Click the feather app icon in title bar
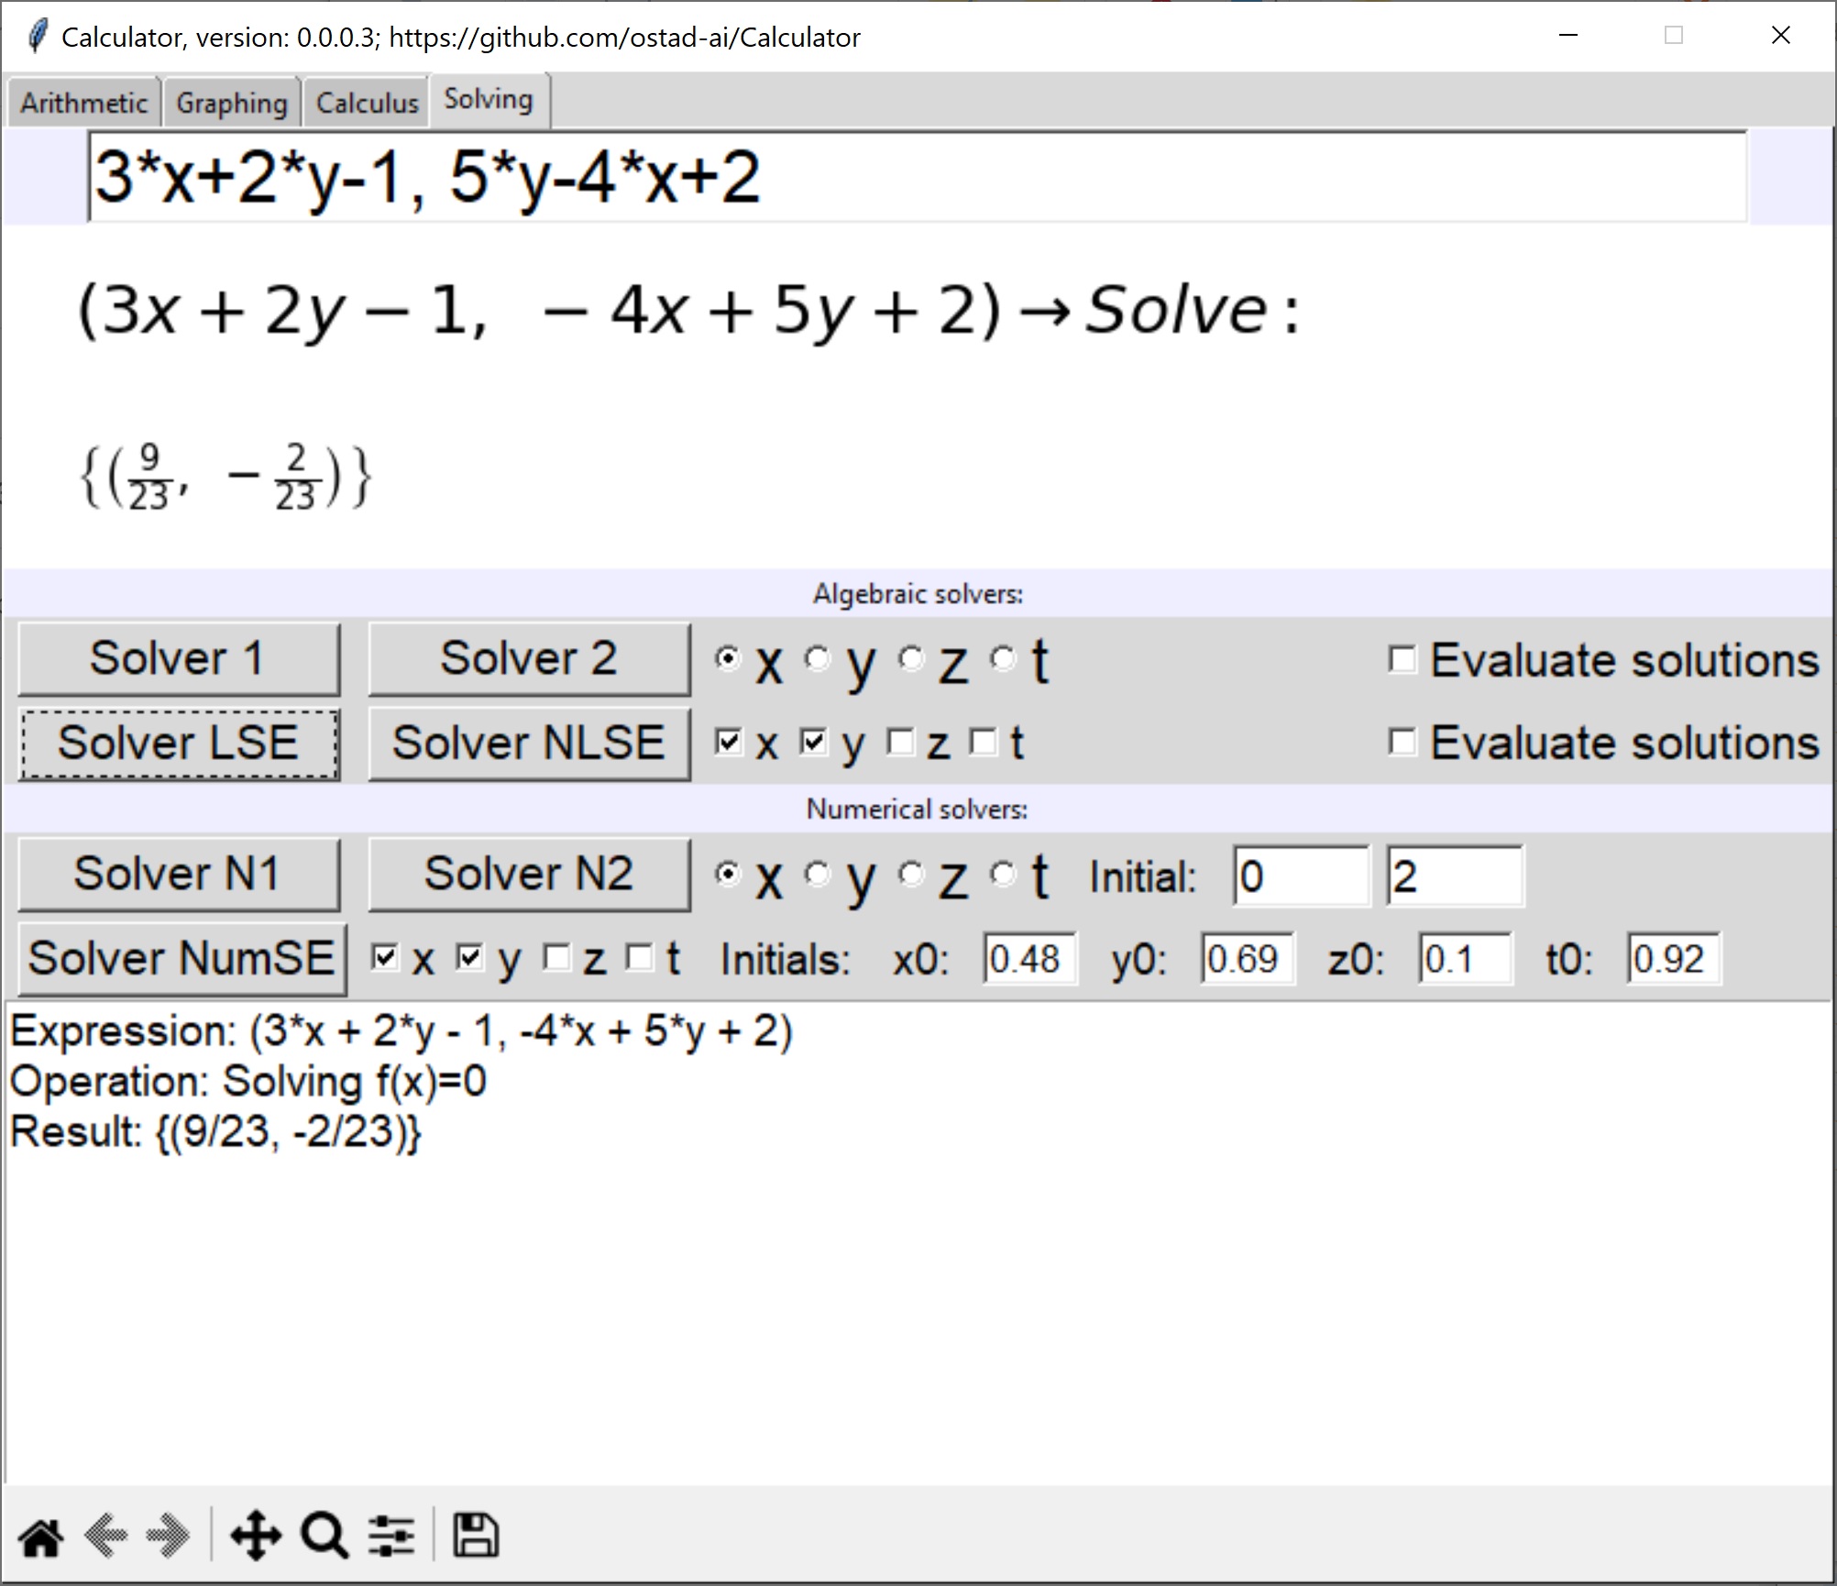1837x1586 pixels. point(38,37)
